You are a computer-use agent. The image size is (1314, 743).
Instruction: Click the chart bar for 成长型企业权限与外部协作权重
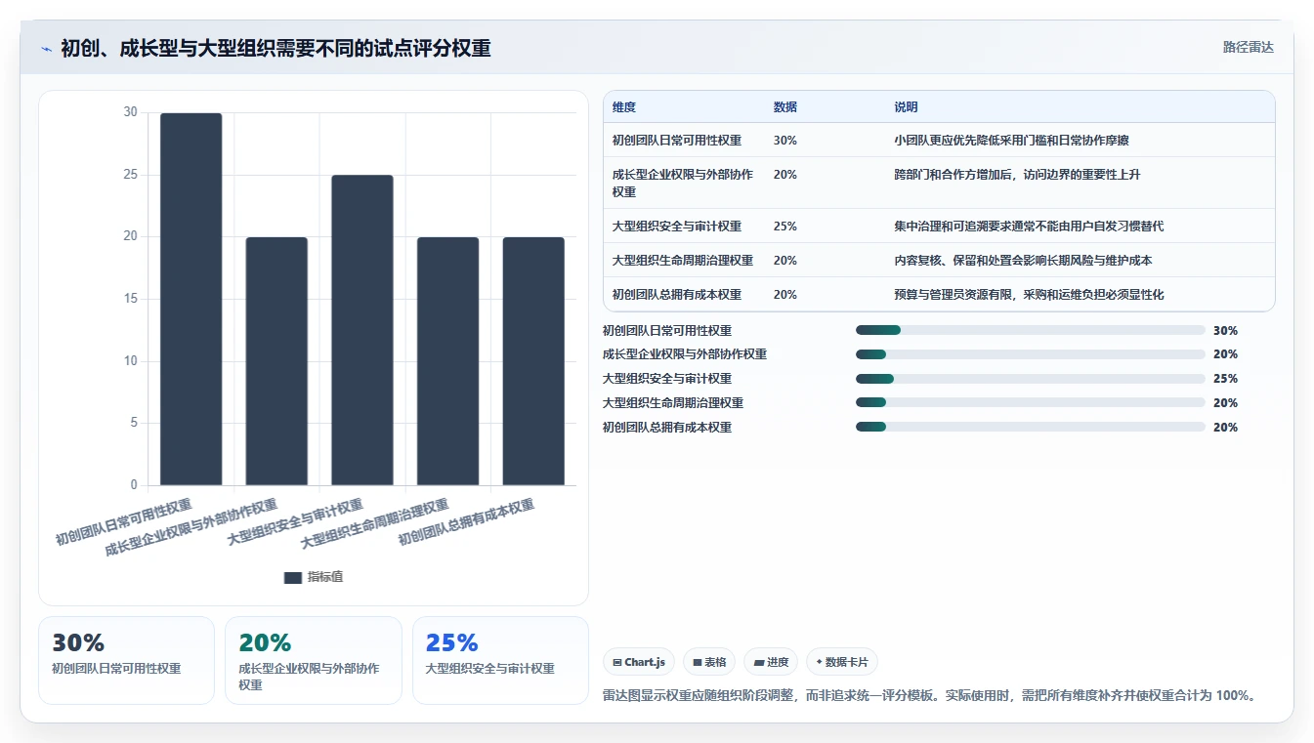coord(276,361)
